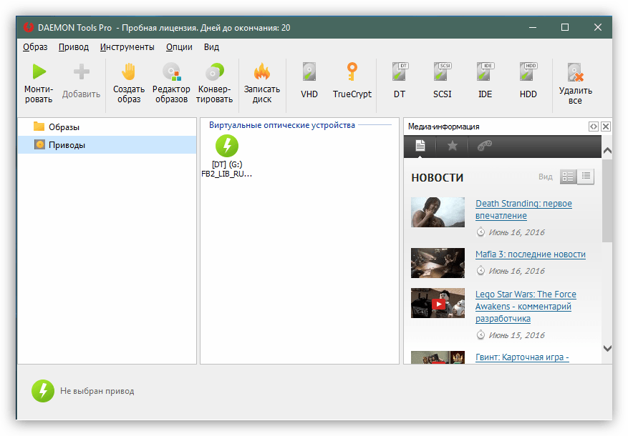The height and width of the screenshot is (436, 628).
Task: Open the Death Stranding: первое впечатление link
Action: [x=523, y=209]
